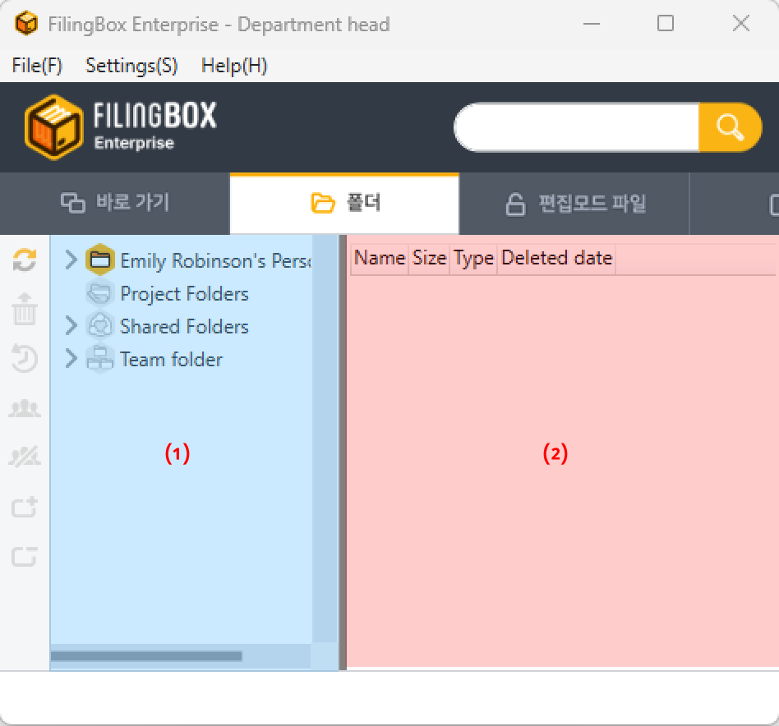
Task: Click the recycle bin icon in sidebar
Action: (x=25, y=310)
